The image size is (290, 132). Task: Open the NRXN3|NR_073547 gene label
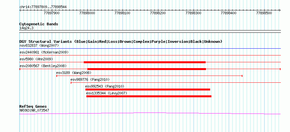(x=34, y=111)
